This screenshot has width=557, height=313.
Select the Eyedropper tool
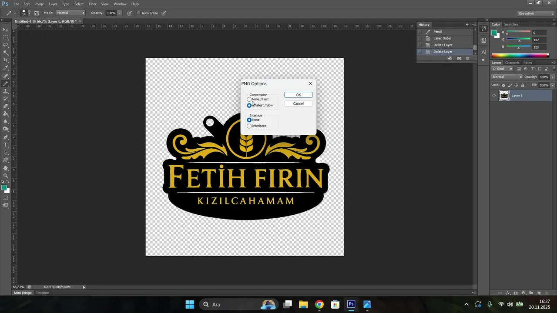click(6, 68)
